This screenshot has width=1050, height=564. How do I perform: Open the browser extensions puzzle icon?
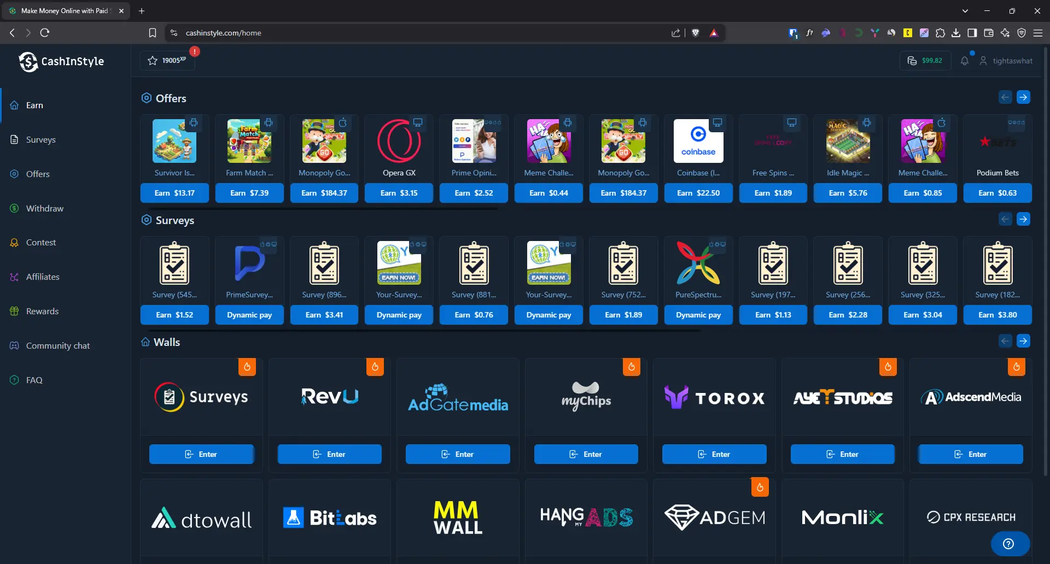(940, 33)
